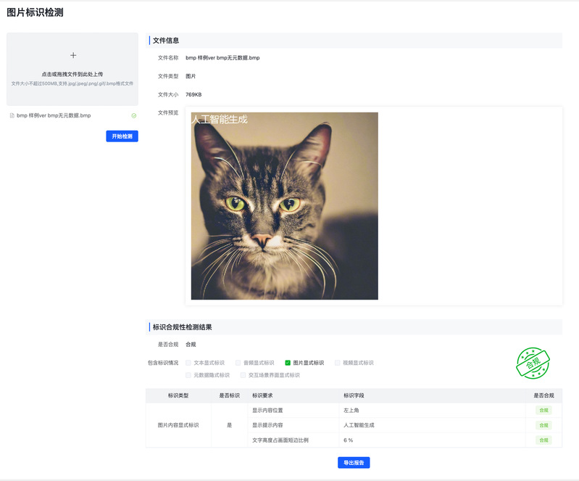Toggle the 音频显式标识 checkbox
Viewport: 579px width, 481px height.
[238, 363]
